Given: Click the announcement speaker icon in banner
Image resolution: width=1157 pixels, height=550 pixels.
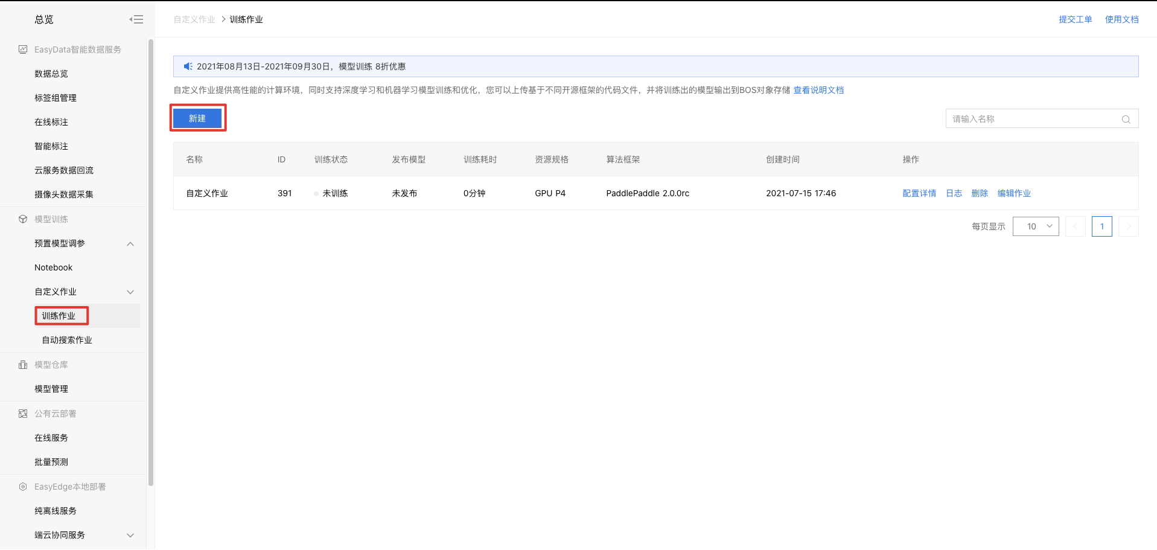Looking at the screenshot, I should (188, 66).
